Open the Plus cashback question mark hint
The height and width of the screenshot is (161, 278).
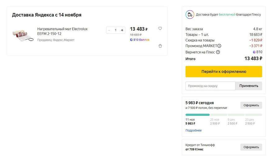pyautogui.click(x=218, y=52)
